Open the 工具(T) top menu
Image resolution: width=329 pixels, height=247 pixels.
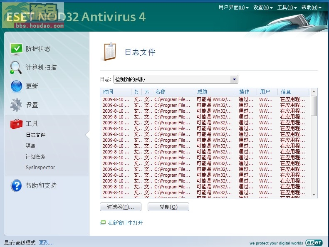click(x=287, y=7)
